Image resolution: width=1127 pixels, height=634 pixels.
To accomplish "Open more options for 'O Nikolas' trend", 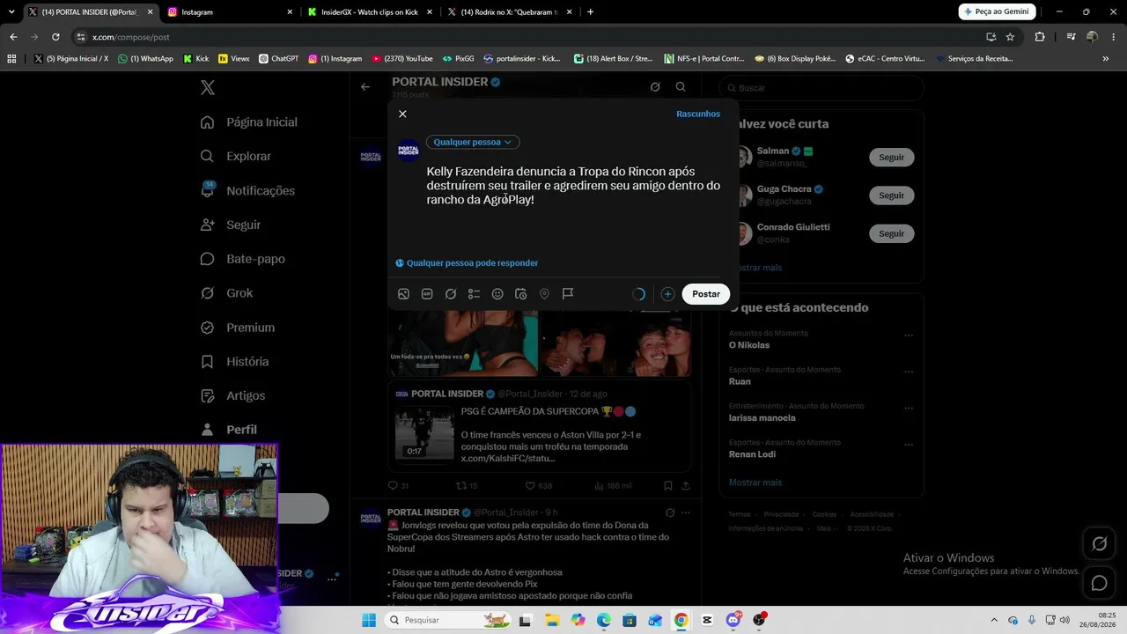I will click(909, 335).
